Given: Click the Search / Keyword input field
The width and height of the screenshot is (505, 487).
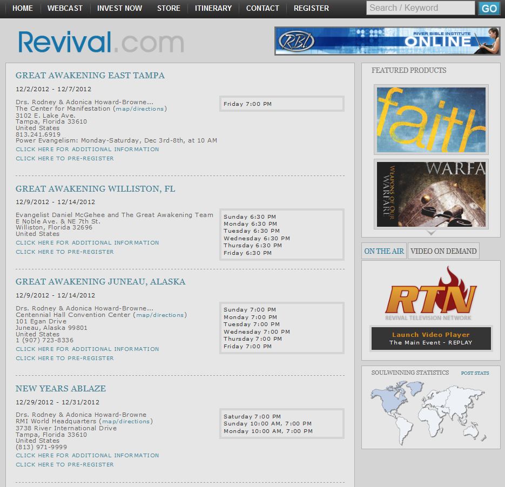Looking at the screenshot, I should pyautogui.click(x=420, y=8).
